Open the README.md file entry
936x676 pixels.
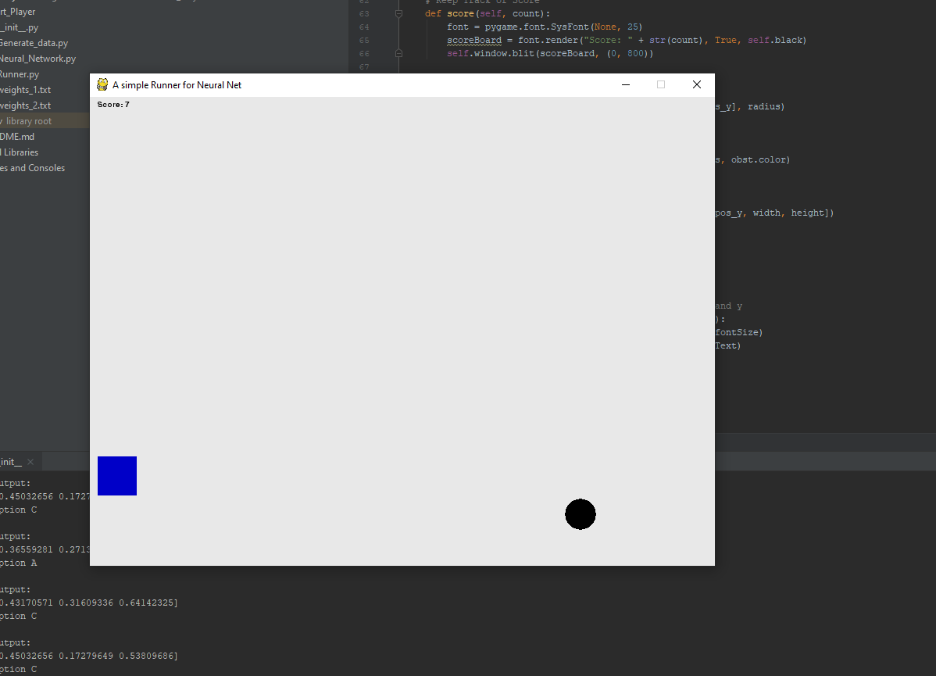[x=17, y=136]
